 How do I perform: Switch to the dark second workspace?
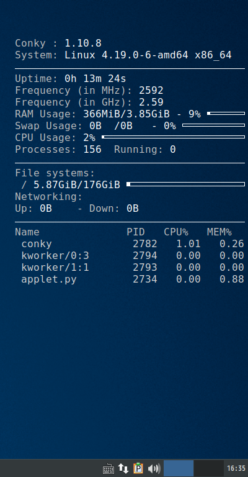pos(208,468)
